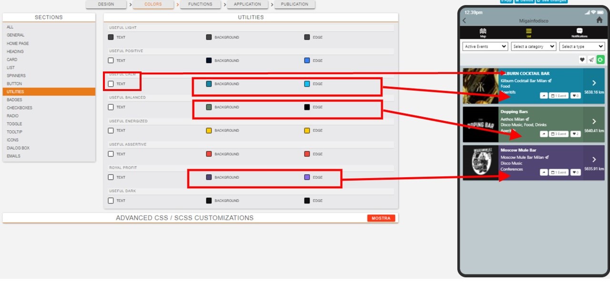Click the green refresh icon
The height and width of the screenshot is (284, 610).
click(x=600, y=60)
